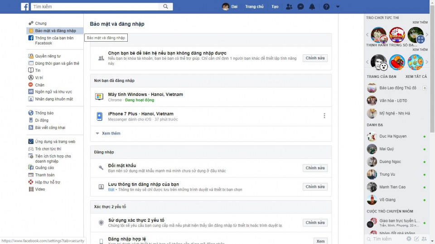435x244 pixels.
Task: Open the account dropdown arrow in top bar
Action: [x=338, y=7]
